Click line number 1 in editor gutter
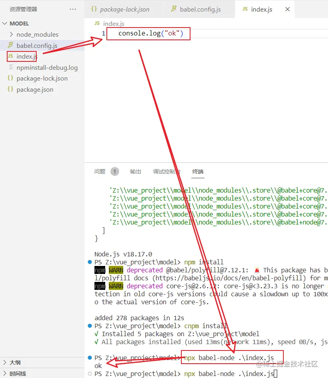Screen dimensions: 328x378 click(103, 33)
